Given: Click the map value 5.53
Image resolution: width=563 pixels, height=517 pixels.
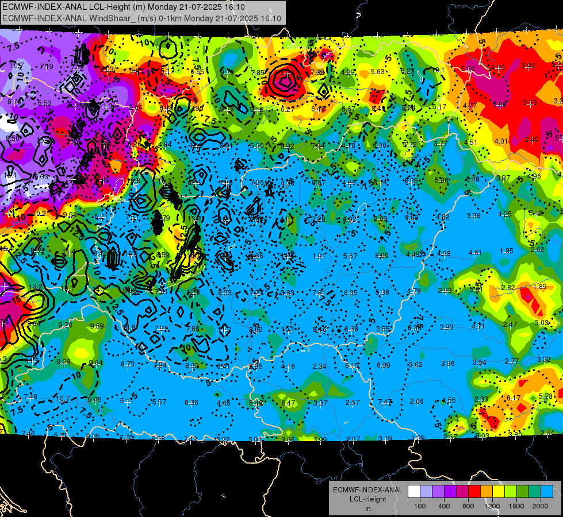Looking at the screenshot, I should pyautogui.click(x=45, y=103).
